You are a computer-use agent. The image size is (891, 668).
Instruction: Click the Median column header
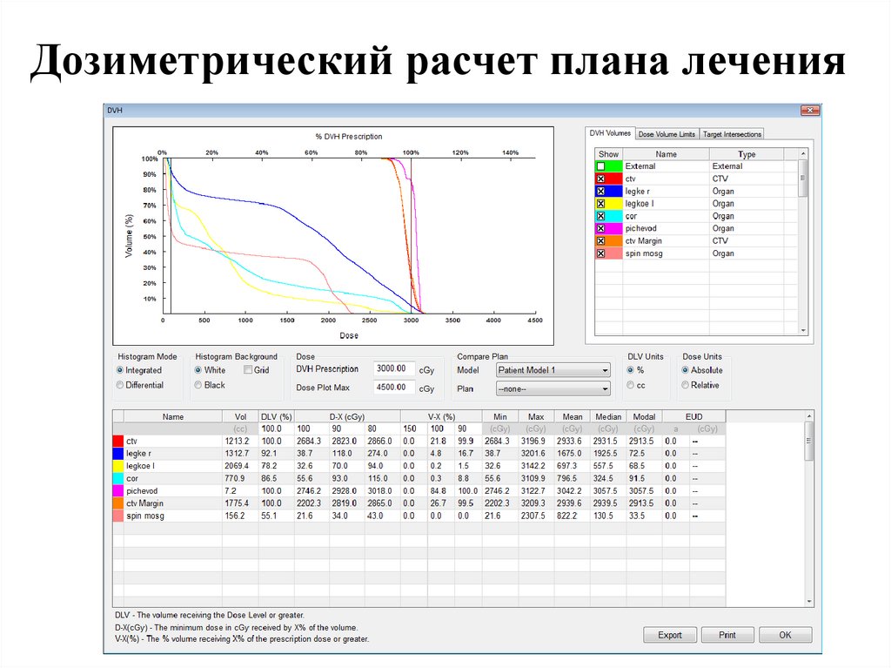pyautogui.click(x=608, y=416)
